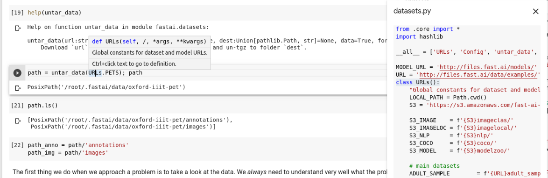Click def URLs signature in tooltip
This screenshot has width=548, height=178.
coord(149,42)
